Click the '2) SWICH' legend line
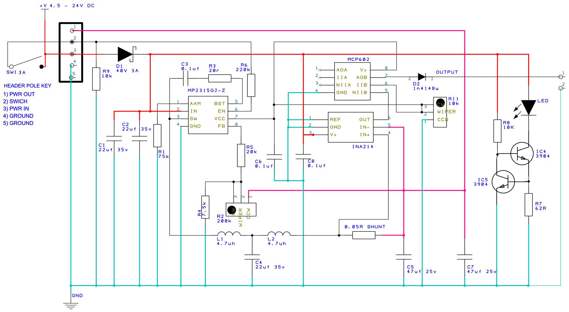 pos(15,101)
